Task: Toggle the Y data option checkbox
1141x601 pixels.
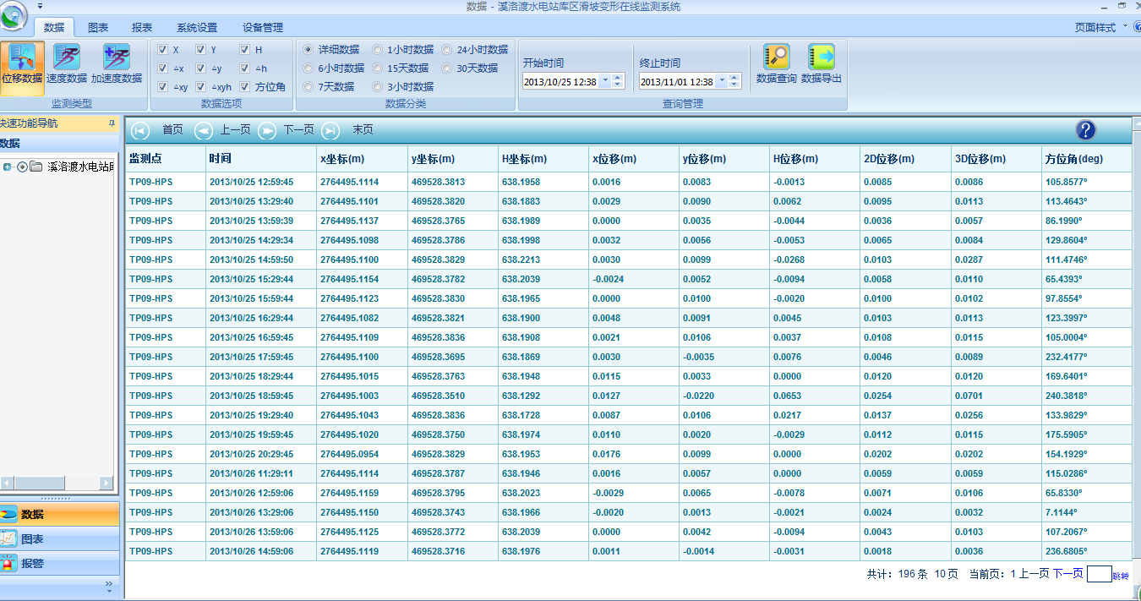Action: [201, 50]
